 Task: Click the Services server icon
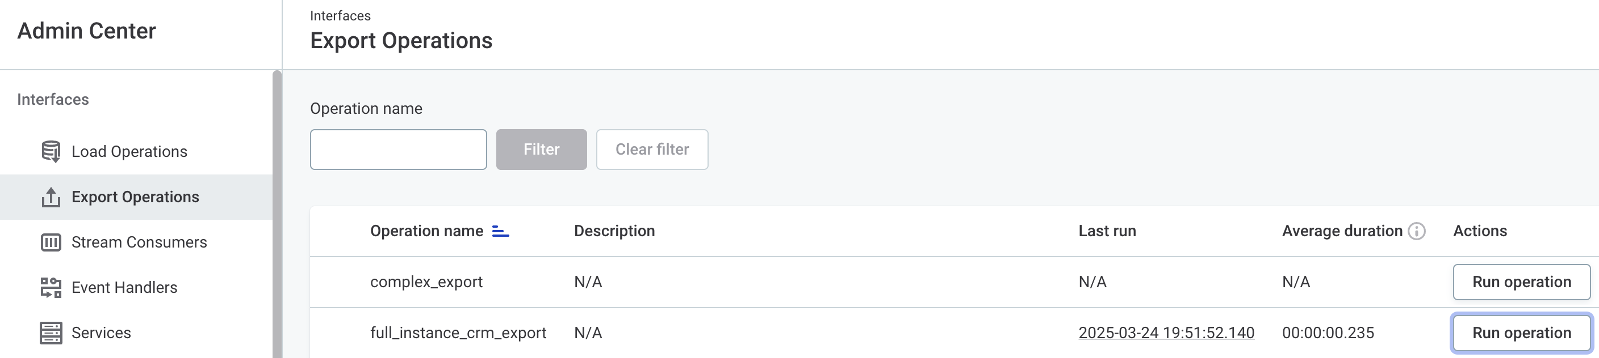(51, 333)
